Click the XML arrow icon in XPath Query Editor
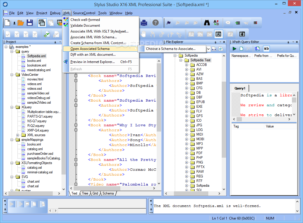 click(x=257, y=49)
